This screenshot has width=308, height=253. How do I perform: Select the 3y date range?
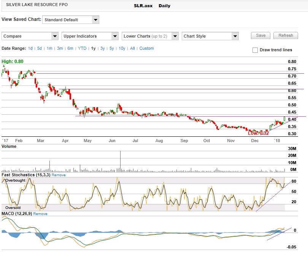click(103, 48)
